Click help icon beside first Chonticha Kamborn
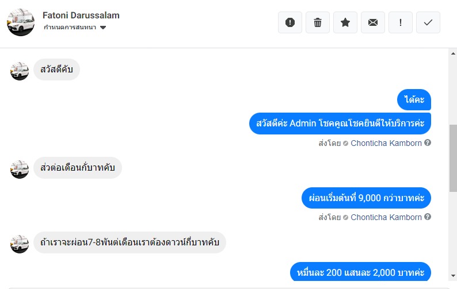The height and width of the screenshot is (289, 457). 428,142
